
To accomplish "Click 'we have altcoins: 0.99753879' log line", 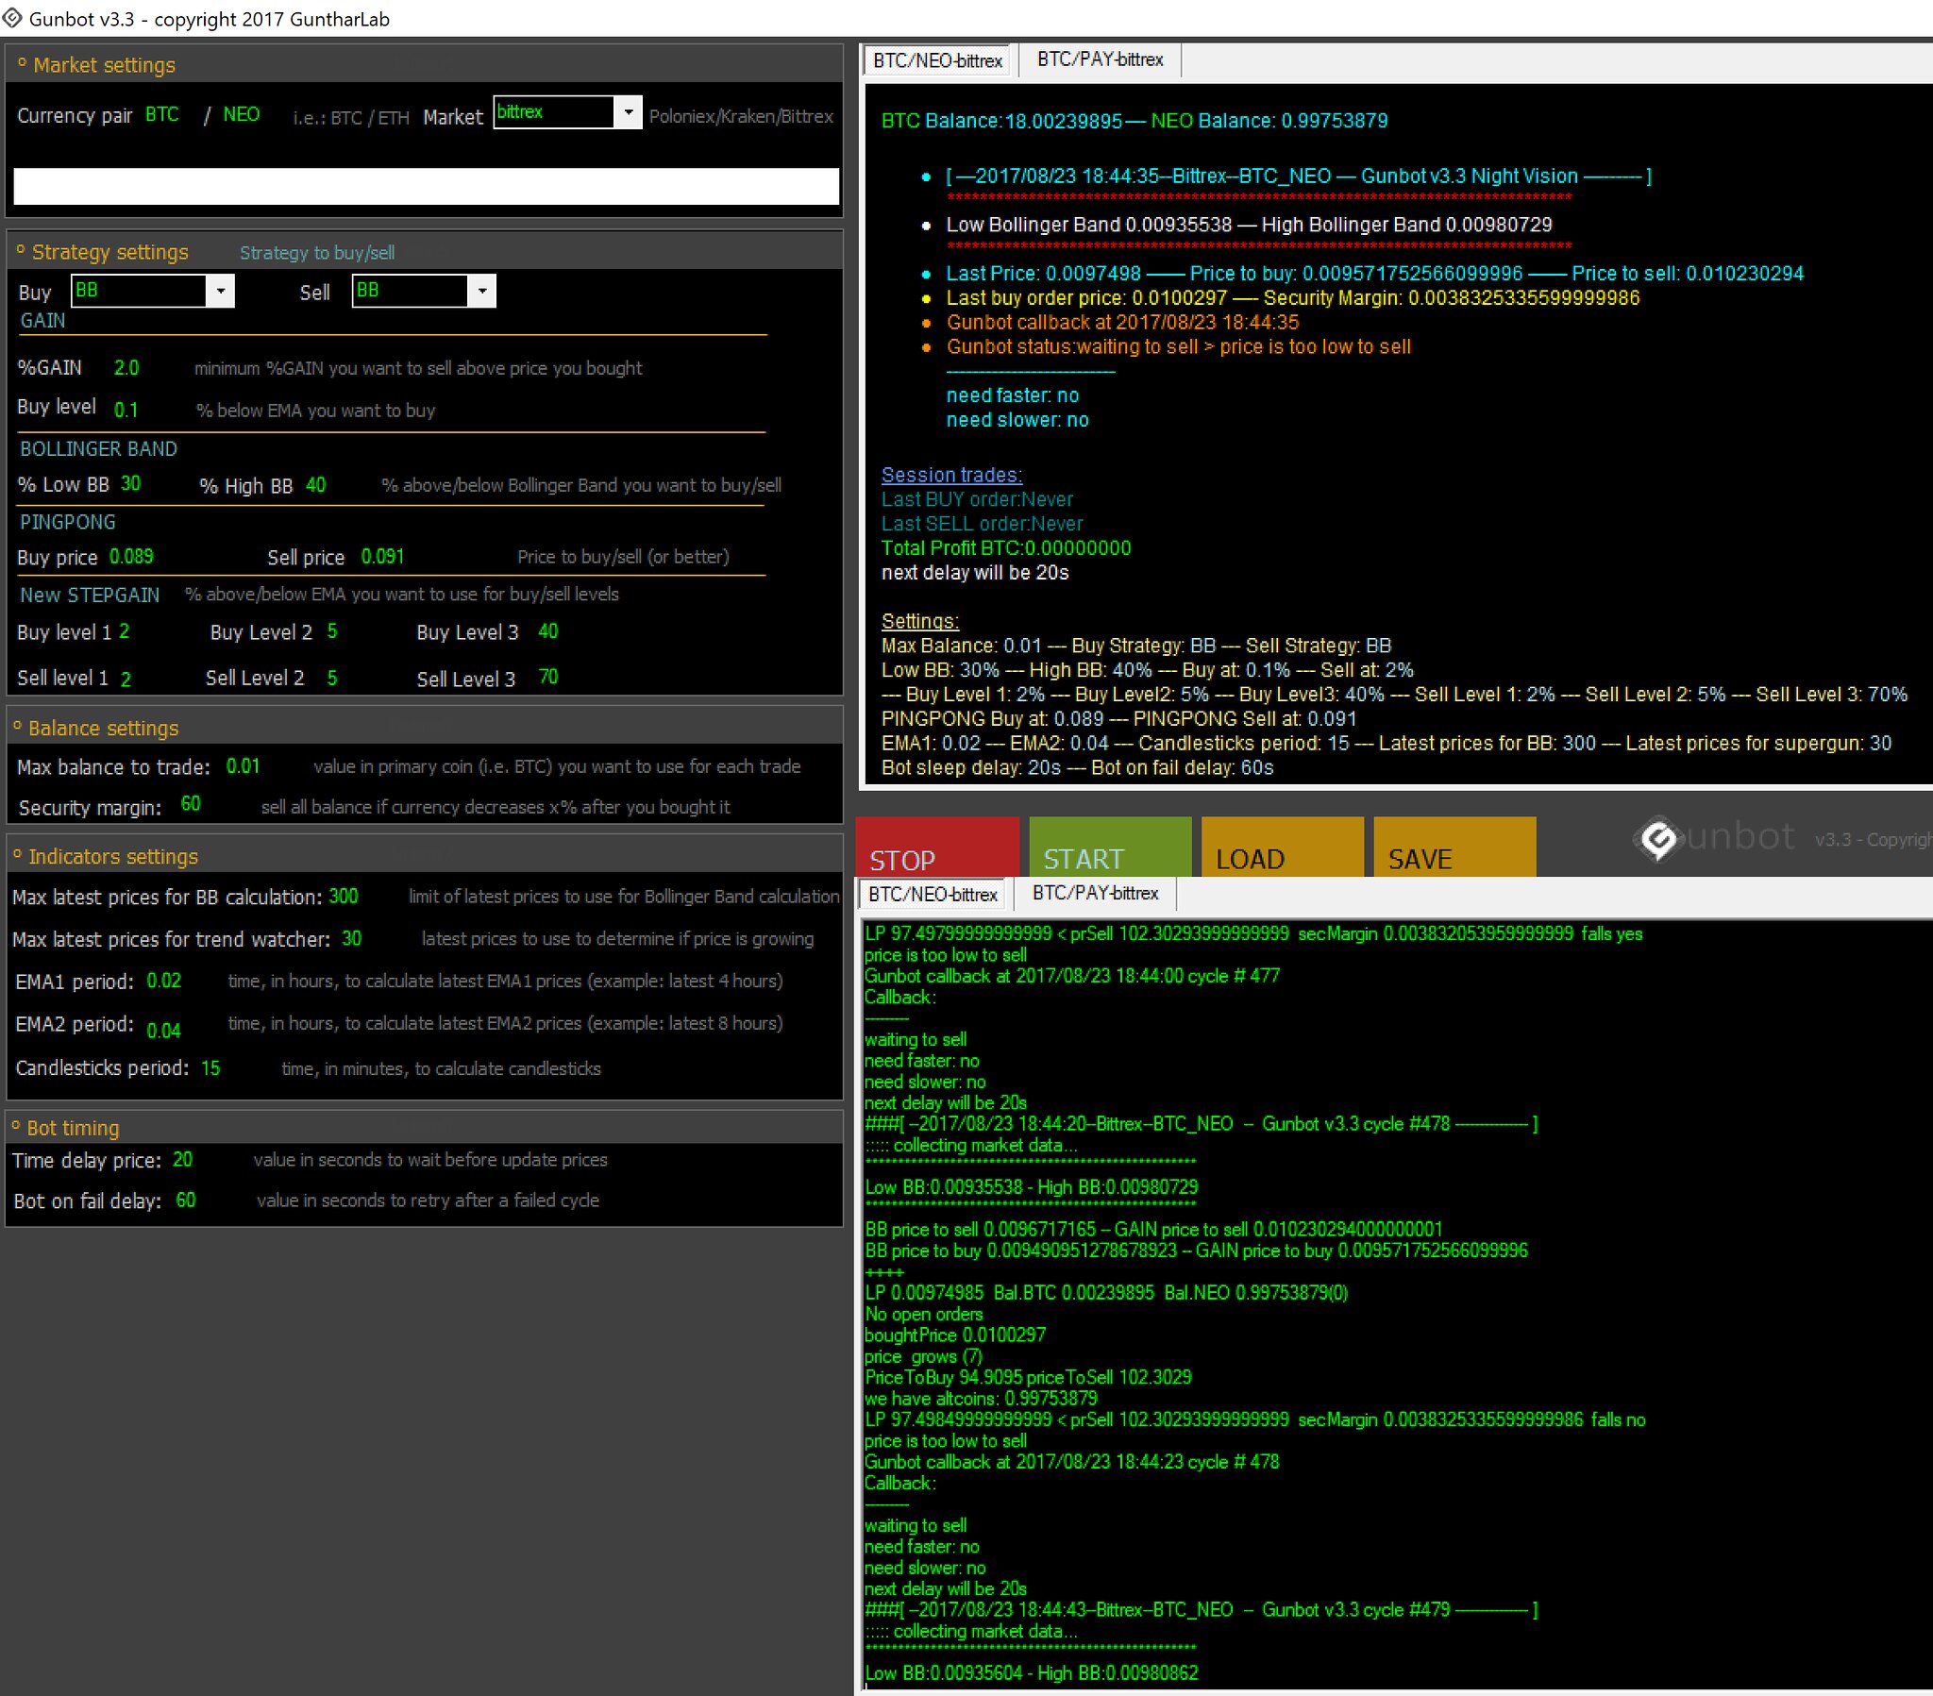I will click(981, 1399).
